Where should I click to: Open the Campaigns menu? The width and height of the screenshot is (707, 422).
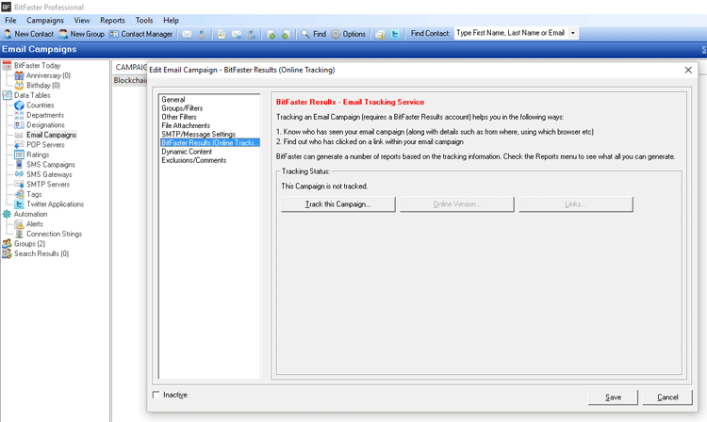[x=45, y=21]
